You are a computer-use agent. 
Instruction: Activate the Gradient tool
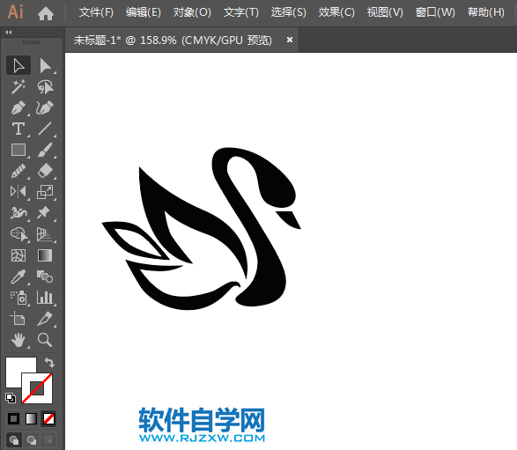[x=45, y=255]
